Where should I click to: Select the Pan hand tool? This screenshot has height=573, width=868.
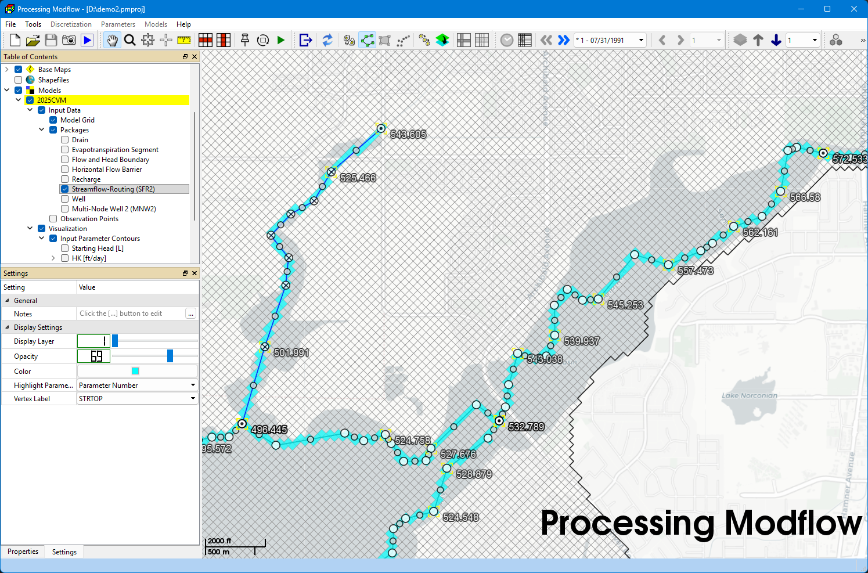pyautogui.click(x=112, y=40)
